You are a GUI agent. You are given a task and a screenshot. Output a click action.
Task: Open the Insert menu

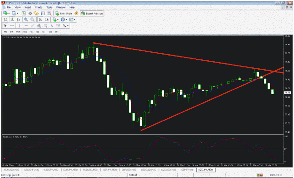tap(28, 8)
